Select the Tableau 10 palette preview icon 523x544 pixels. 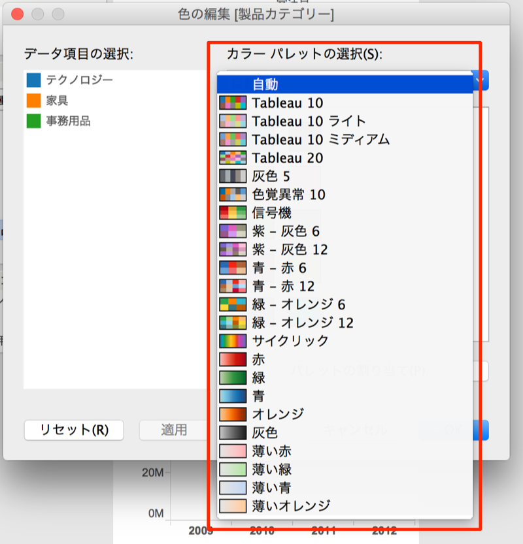click(233, 103)
